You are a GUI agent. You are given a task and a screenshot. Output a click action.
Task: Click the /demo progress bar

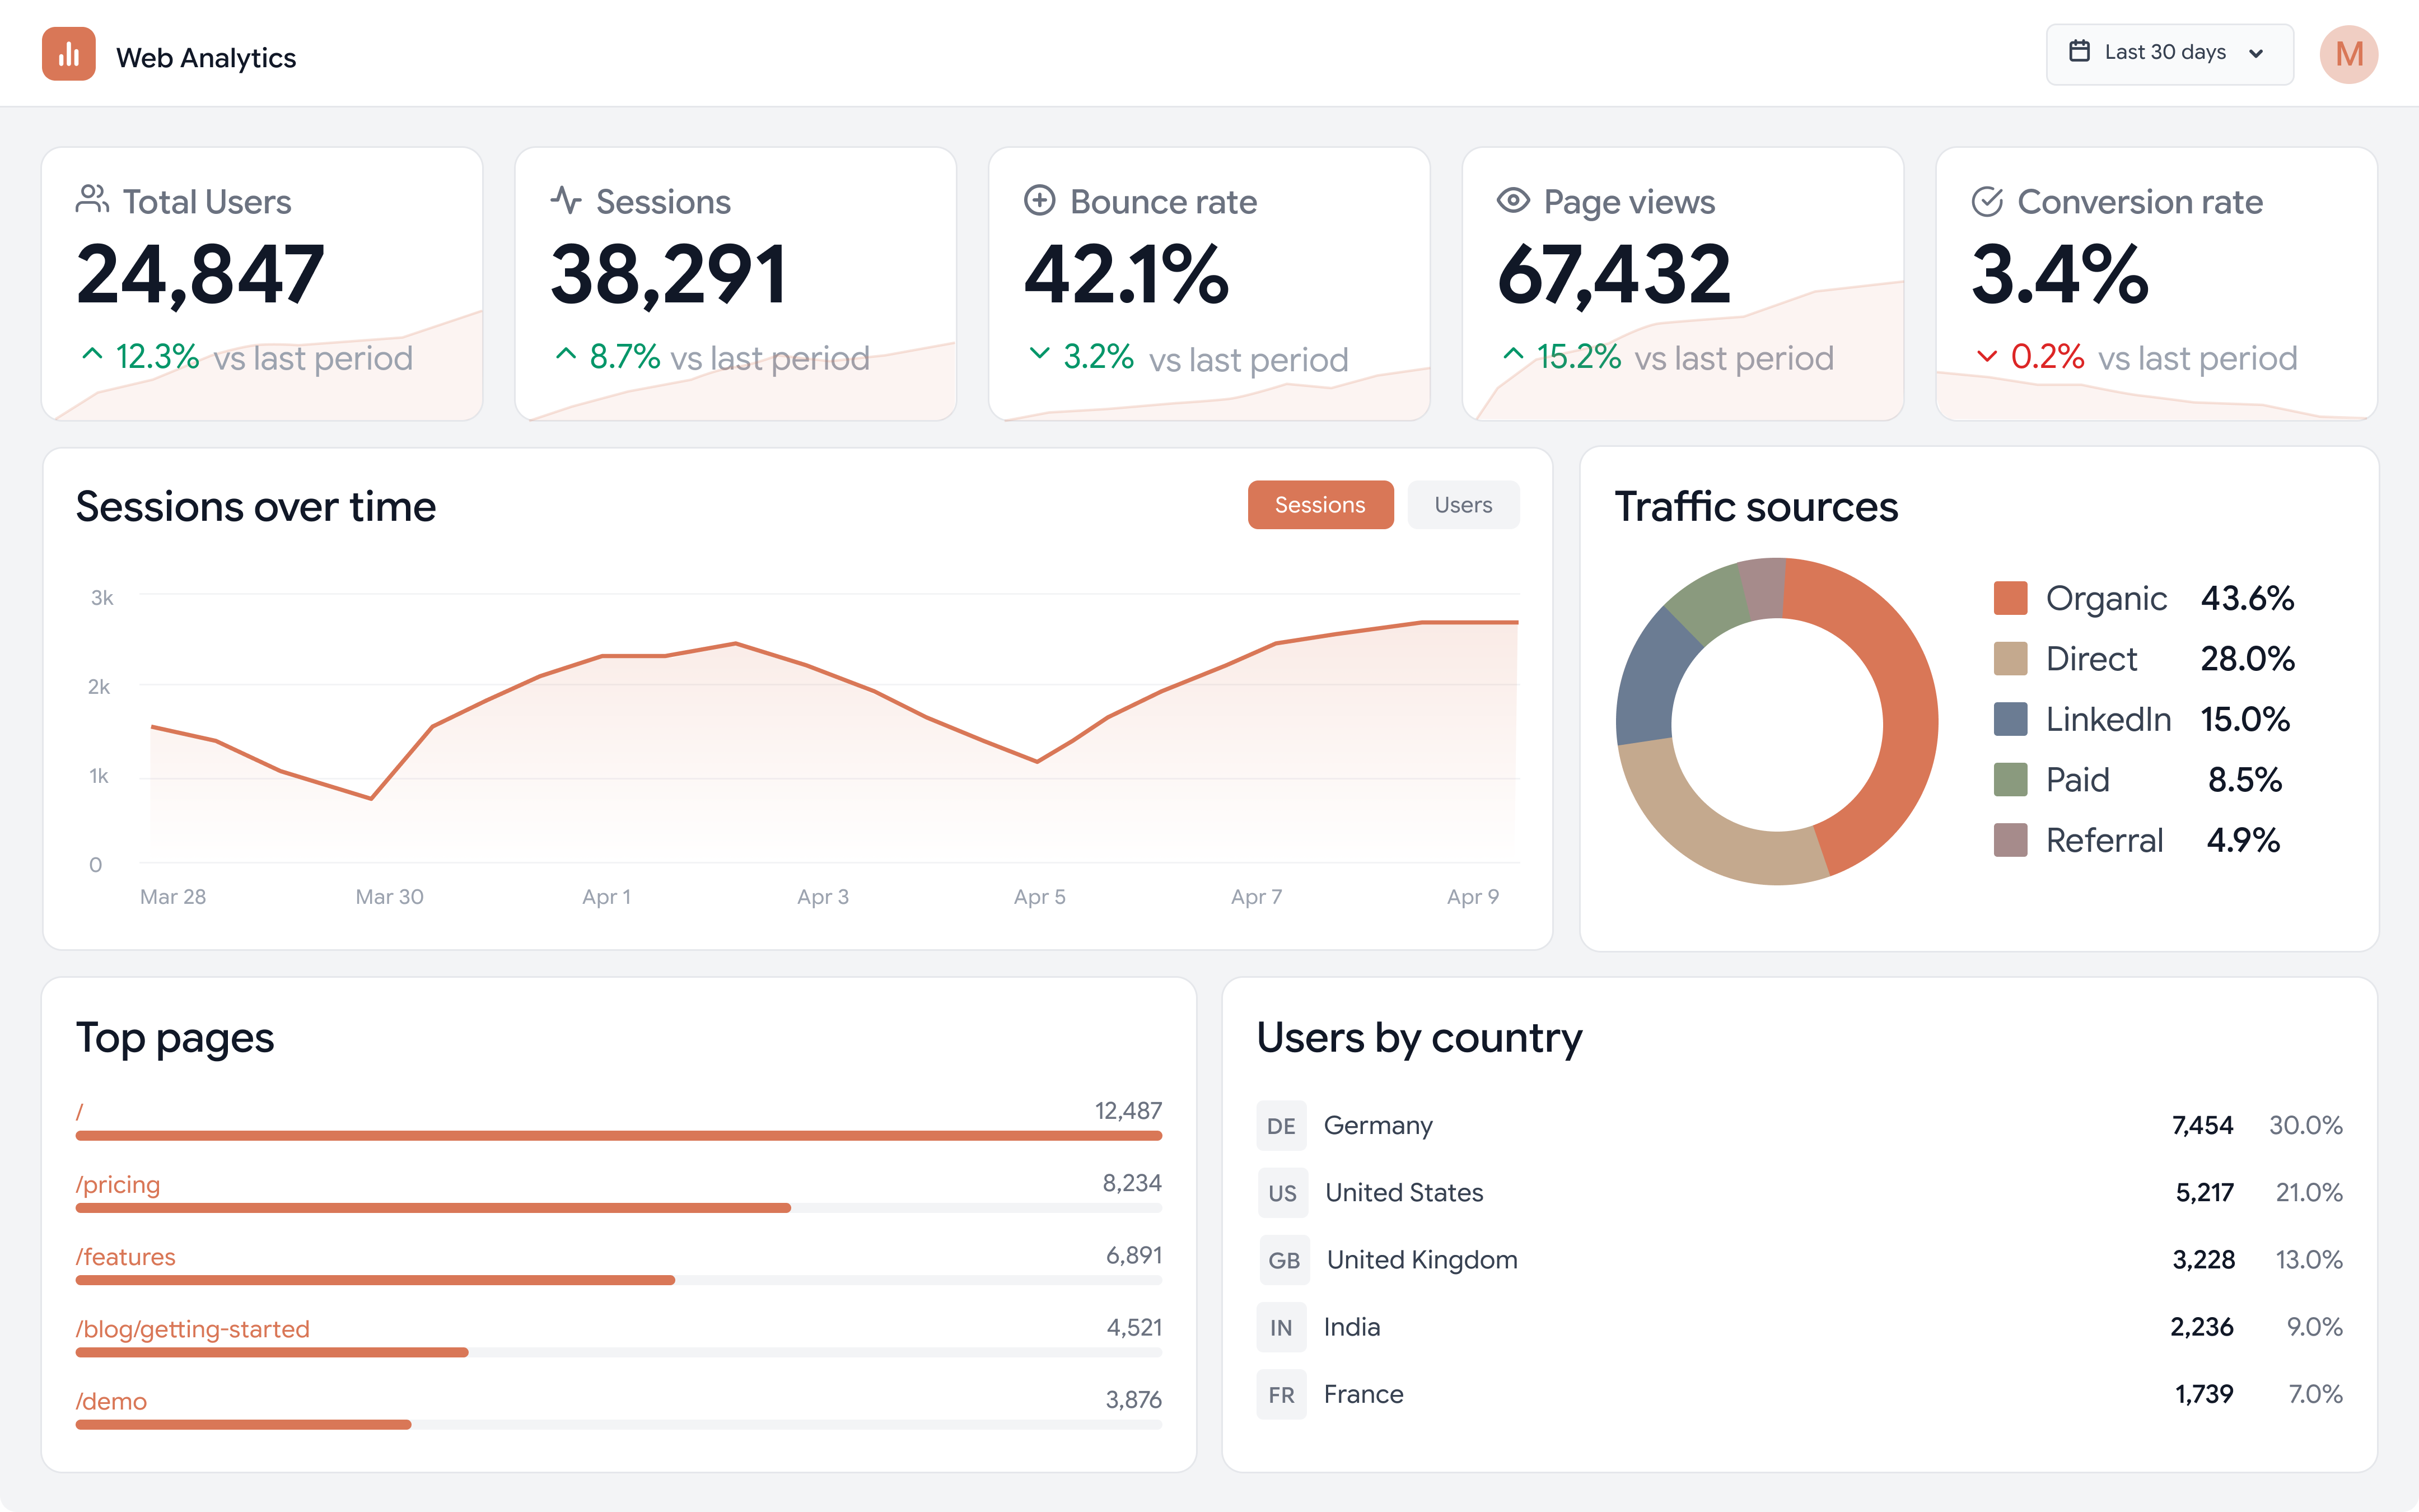coord(619,1424)
